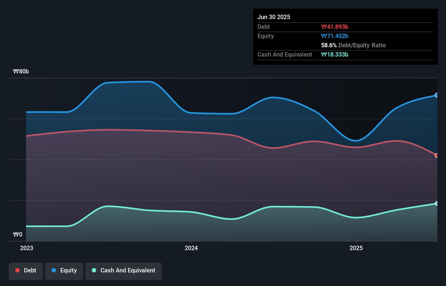Collapse the Cash And Equivalent tooltip row

click(x=285, y=54)
